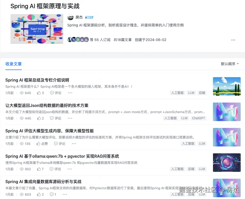Click the 共18篇文章 article count
This screenshot has width=245, height=199.
point(122,40)
